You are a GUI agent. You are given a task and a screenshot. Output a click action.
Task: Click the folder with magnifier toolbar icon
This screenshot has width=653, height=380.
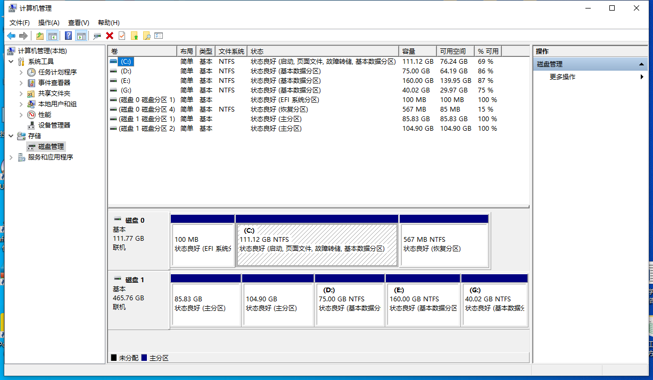point(146,36)
